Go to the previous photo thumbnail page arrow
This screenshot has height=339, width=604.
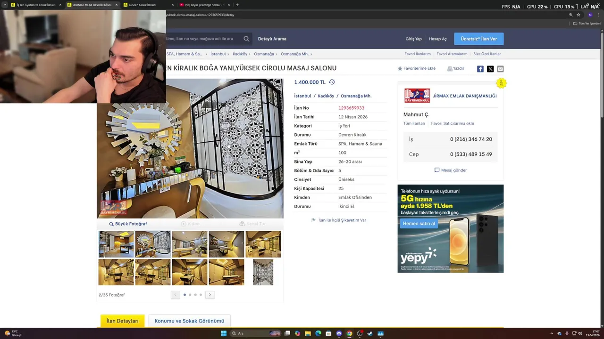[x=175, y=295]
